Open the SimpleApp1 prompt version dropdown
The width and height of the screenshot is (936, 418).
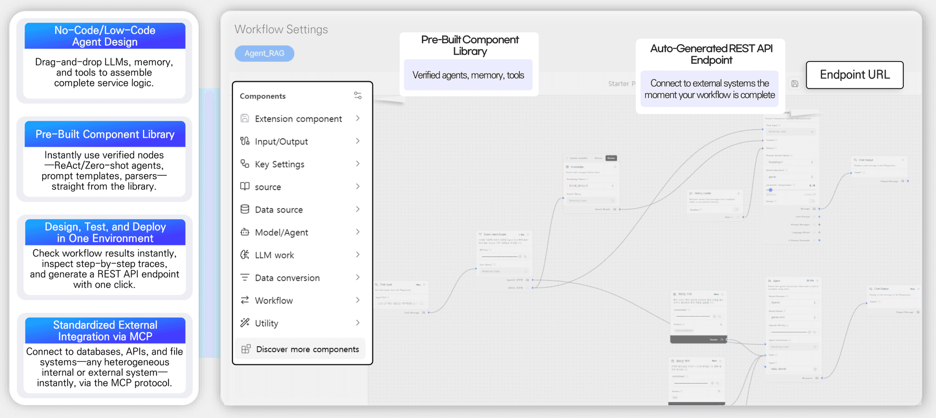click(x=791, y=162)
